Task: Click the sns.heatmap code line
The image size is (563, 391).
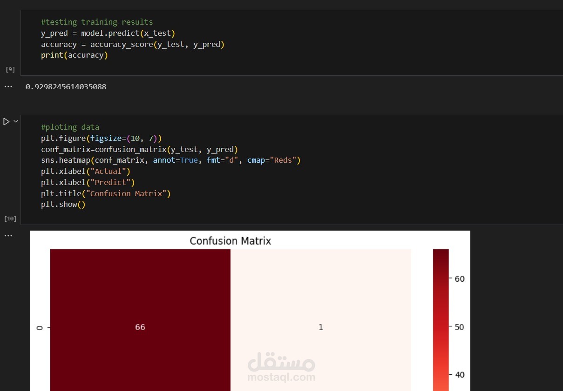Action: point(171,160)
